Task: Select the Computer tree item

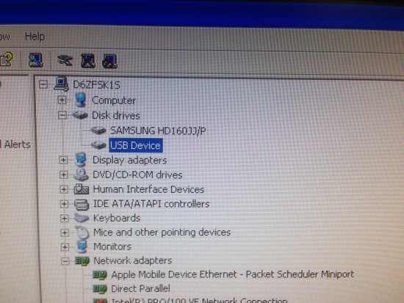Action: tap(114, 101)
